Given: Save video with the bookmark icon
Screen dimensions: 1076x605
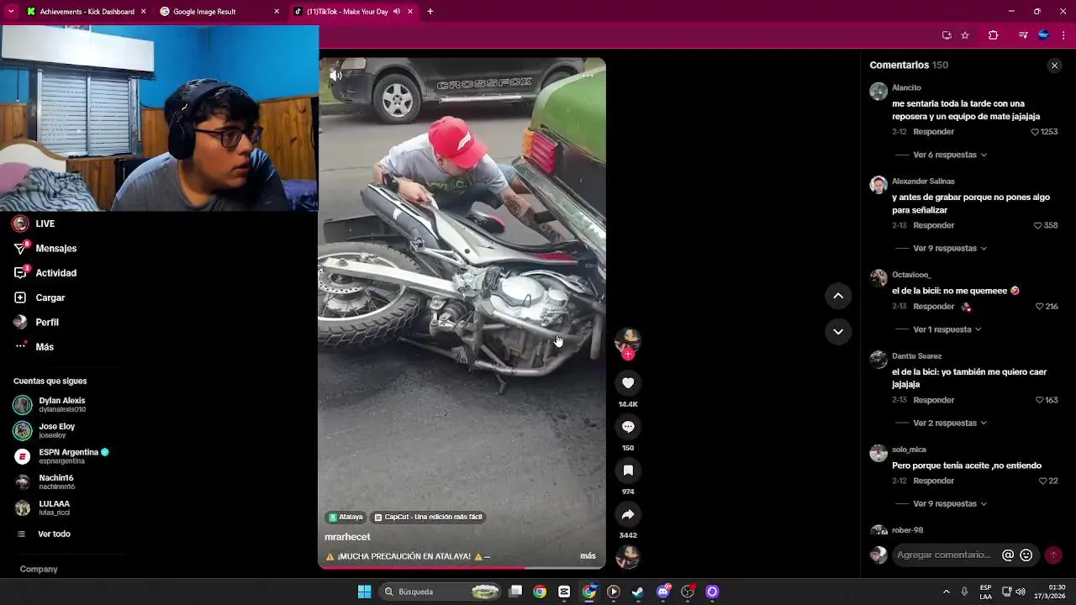Looking at the screenshot, I should (x=628, y=471).
